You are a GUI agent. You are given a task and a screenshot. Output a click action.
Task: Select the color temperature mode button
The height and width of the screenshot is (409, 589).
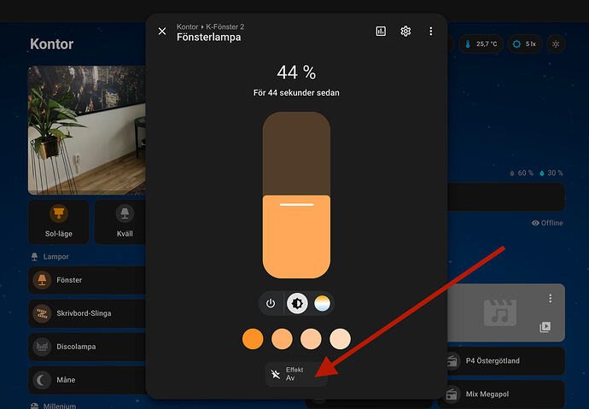coord(323,303)
